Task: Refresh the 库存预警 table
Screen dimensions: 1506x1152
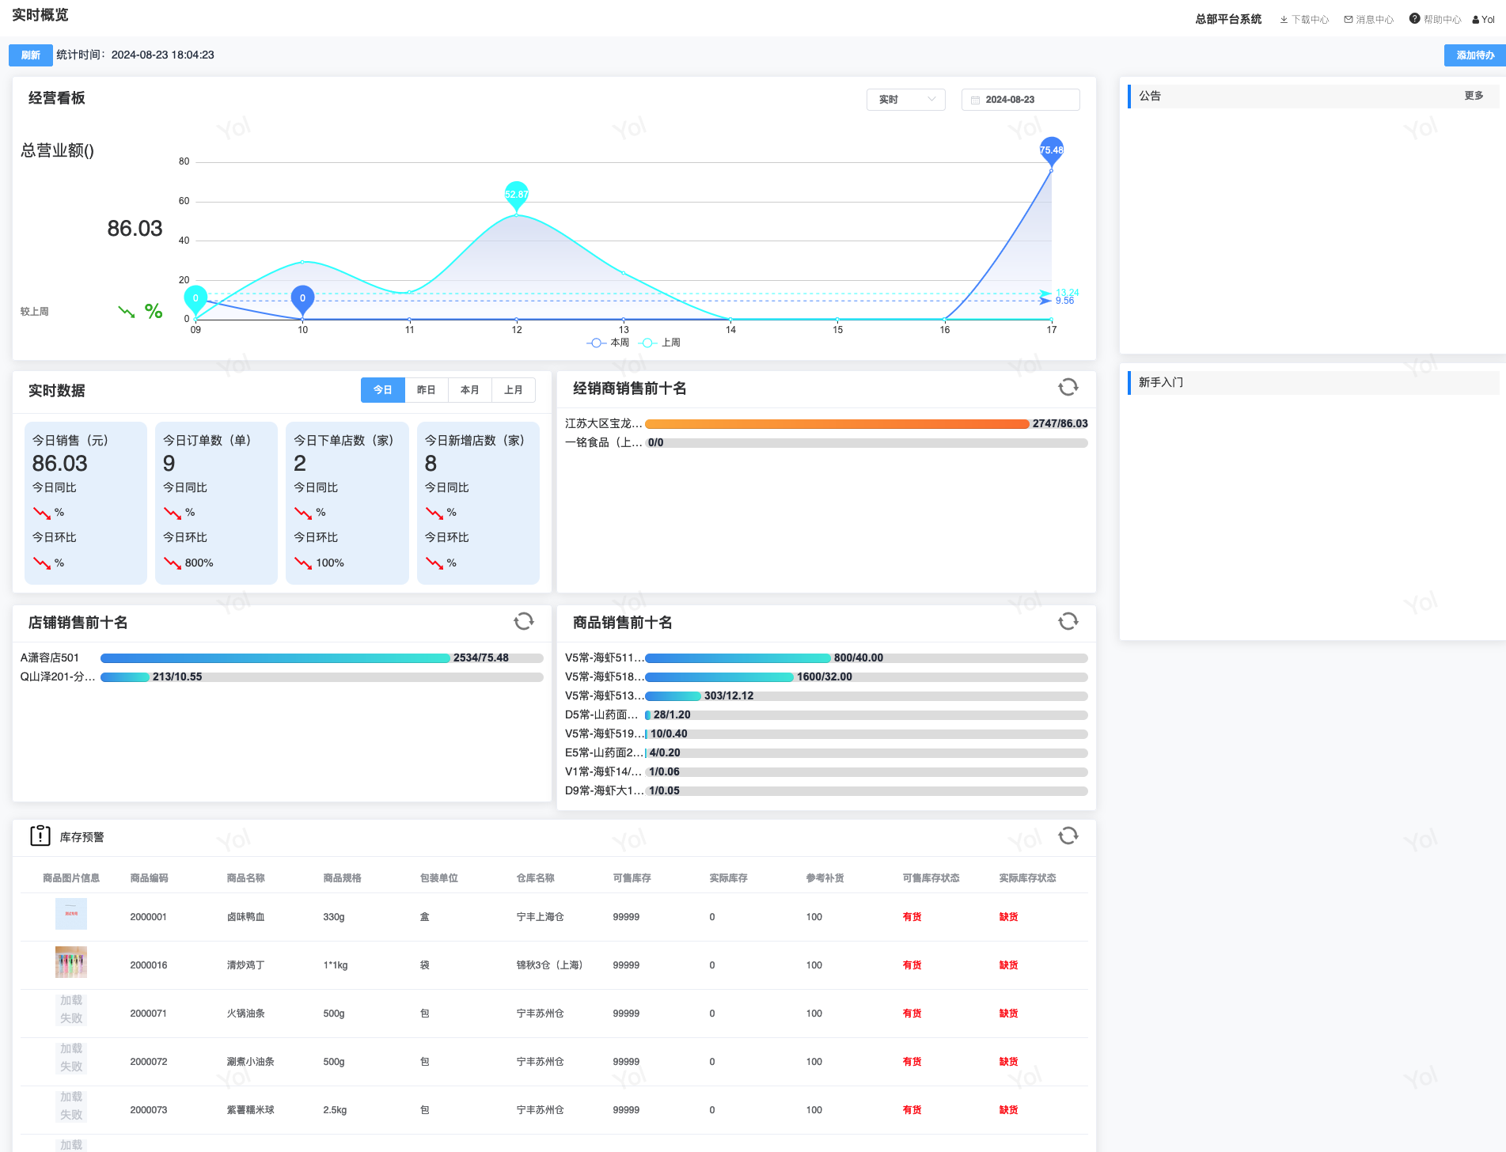Action: coord(1068,836)
